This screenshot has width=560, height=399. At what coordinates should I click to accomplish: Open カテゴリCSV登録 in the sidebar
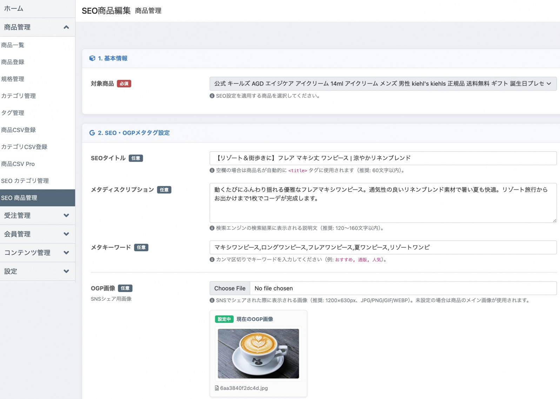tap(38, 147)
